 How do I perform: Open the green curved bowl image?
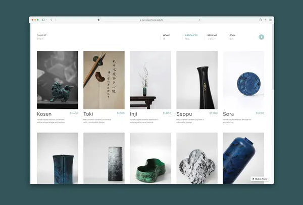(150, 158)
